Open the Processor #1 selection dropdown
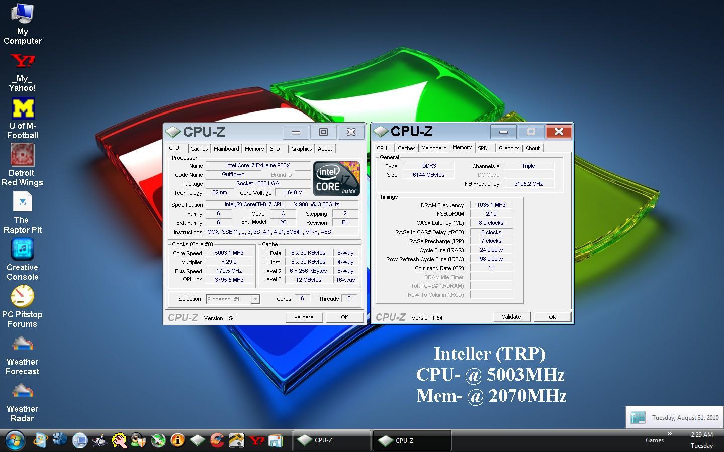The height and width of the screenshot is (452, 724). click(232, 299)
